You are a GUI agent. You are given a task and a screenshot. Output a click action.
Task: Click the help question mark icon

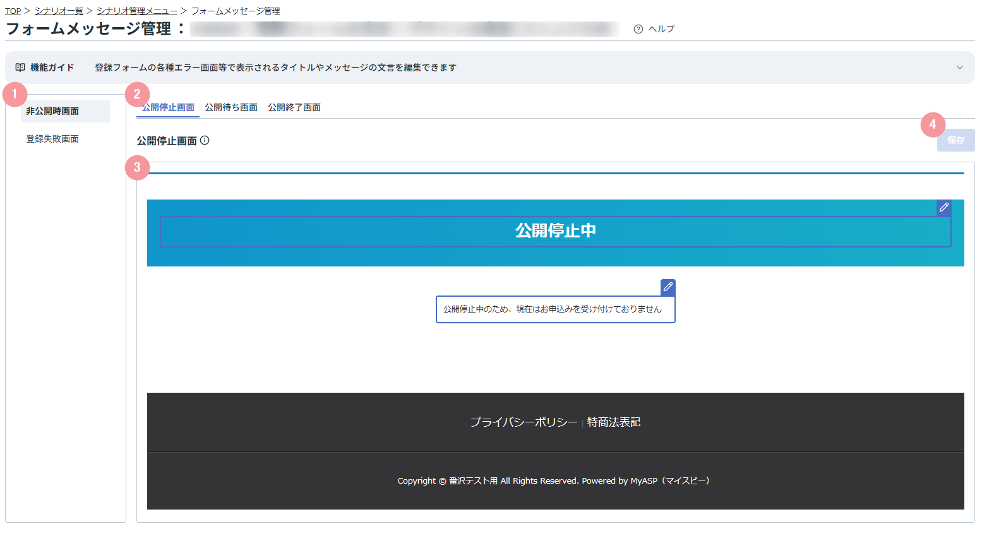point(638,29)
